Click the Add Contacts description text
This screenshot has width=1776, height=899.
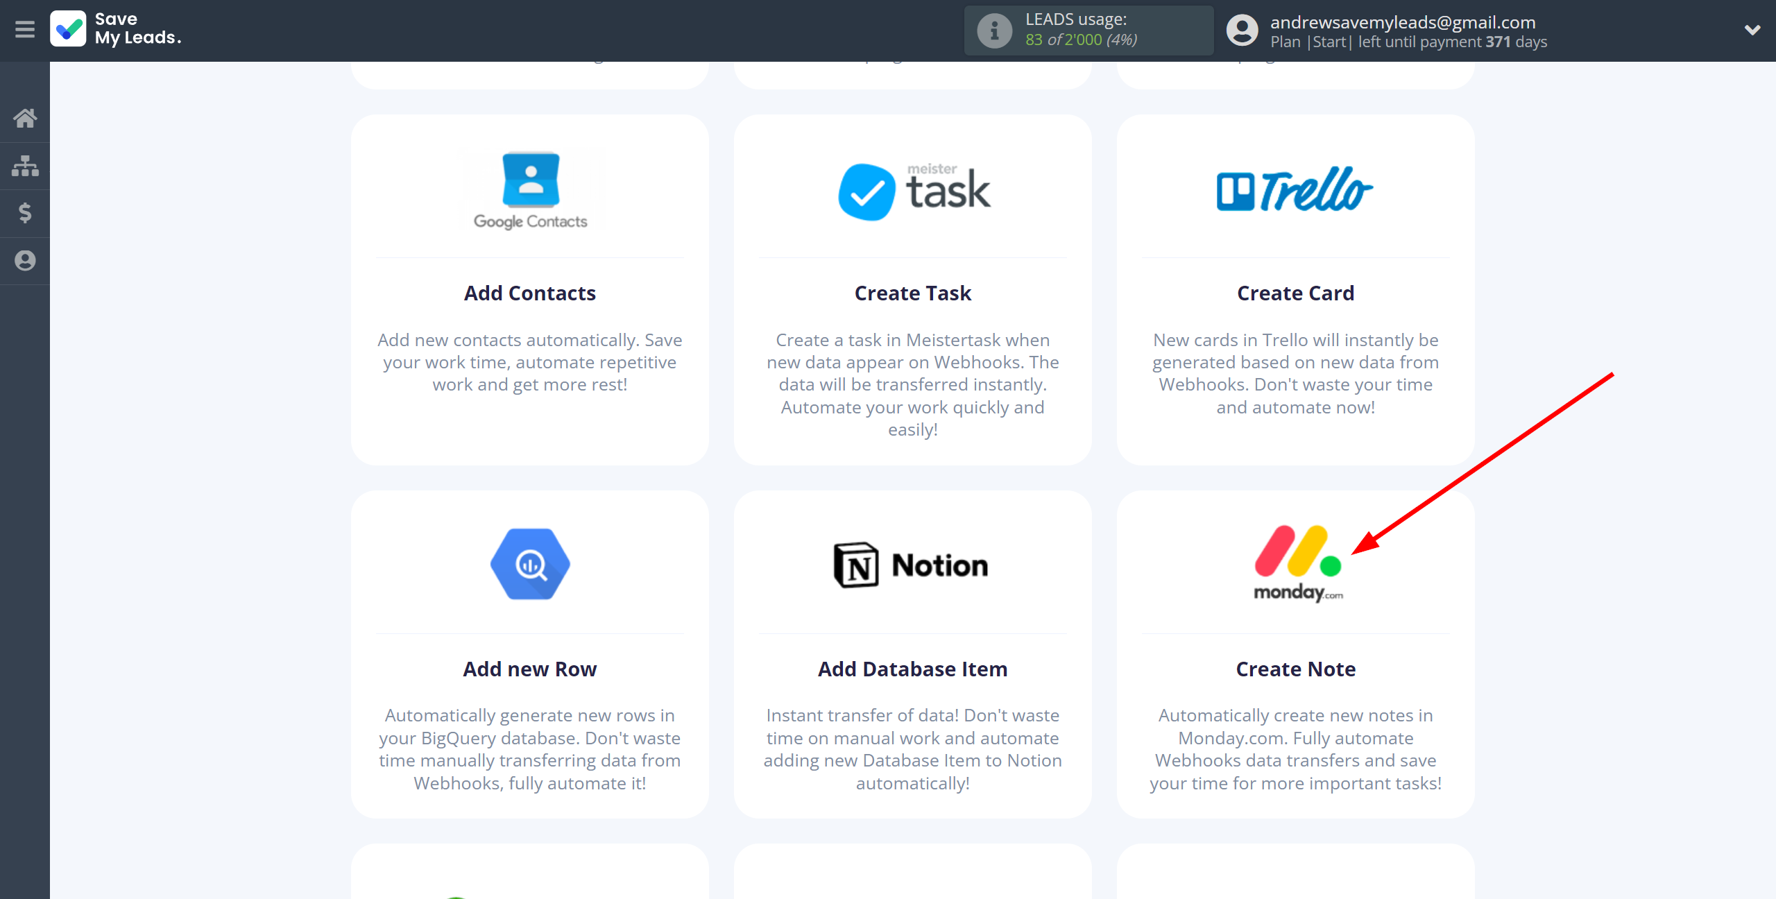[x=530, y=362]
